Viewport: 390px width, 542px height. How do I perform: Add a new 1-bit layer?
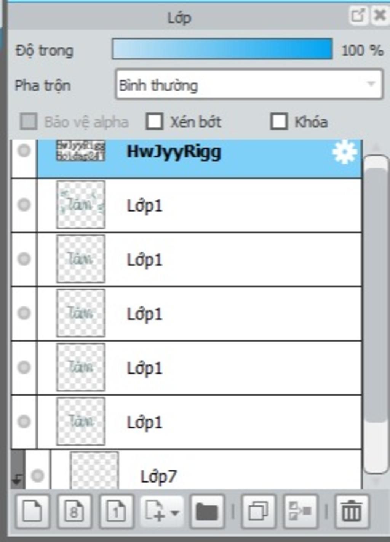[116, 511]
